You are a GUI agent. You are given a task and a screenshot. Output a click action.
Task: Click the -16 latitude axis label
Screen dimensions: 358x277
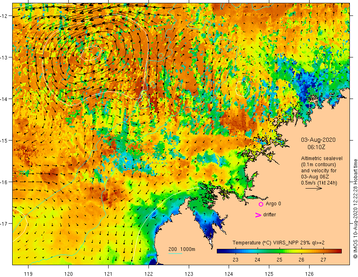(4, 182)
